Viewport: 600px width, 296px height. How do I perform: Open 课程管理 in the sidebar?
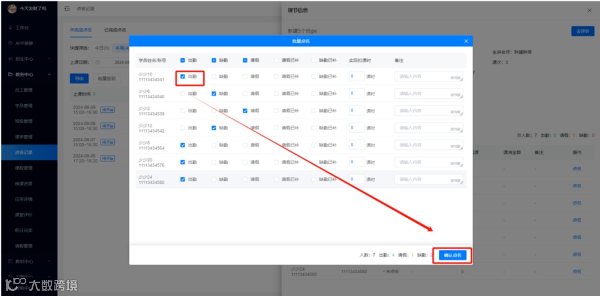pos(24,168)
